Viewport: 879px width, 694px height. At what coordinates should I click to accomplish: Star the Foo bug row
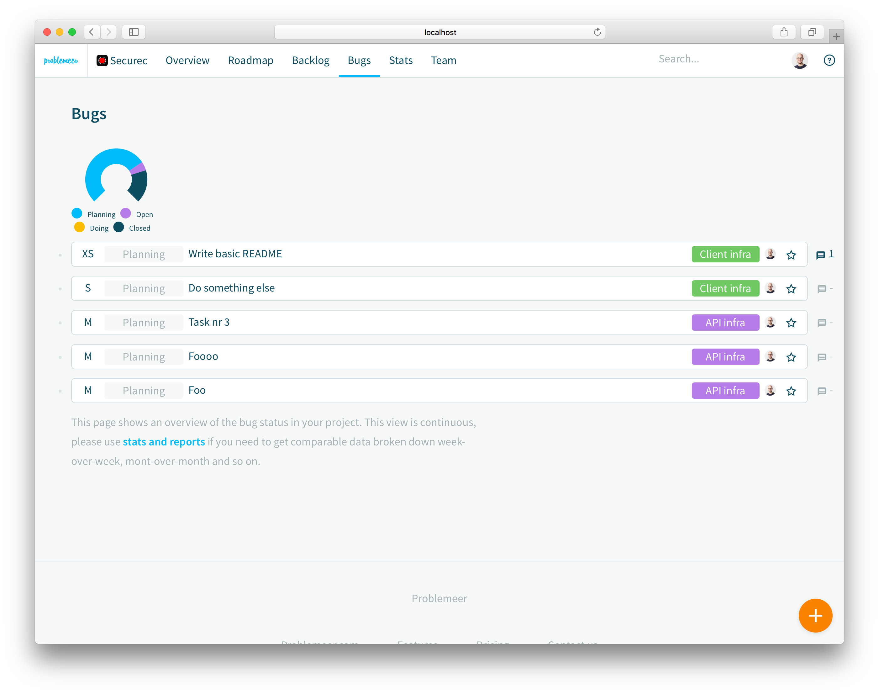791,391
